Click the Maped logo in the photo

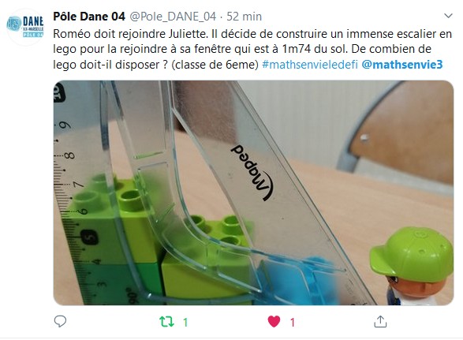point(252,173)
